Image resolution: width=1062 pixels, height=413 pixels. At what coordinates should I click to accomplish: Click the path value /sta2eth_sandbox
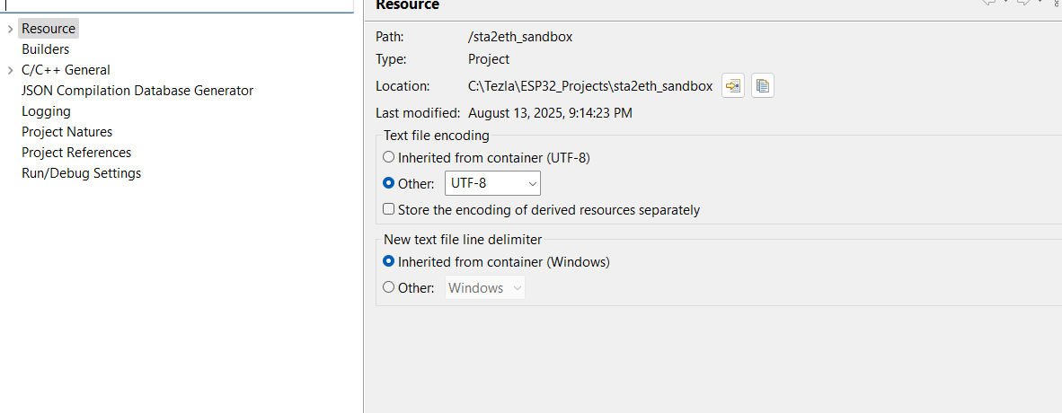(x=520, y=37)
